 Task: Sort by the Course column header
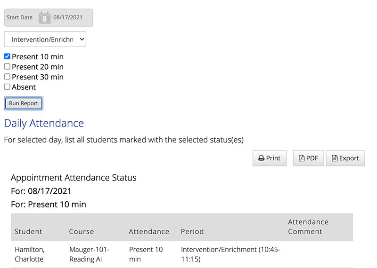click(x=82, y=231)
